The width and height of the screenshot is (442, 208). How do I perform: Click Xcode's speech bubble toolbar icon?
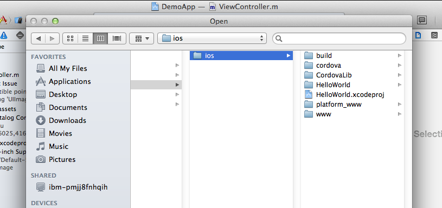tap(422, 20)
